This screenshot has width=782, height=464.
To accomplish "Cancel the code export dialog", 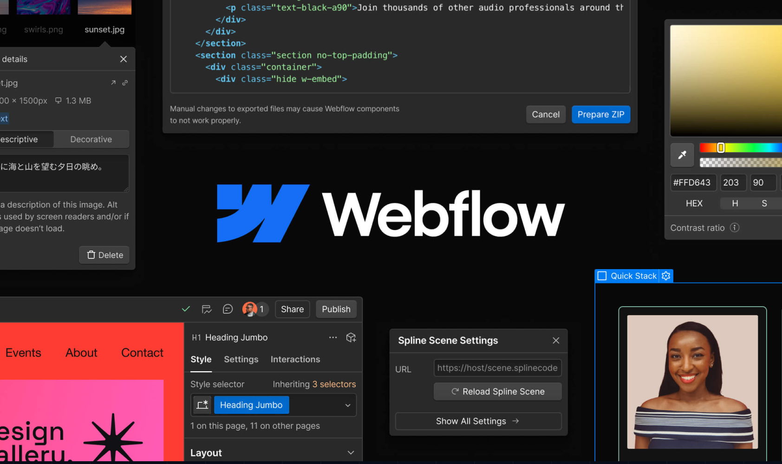I will coord(546,115).
